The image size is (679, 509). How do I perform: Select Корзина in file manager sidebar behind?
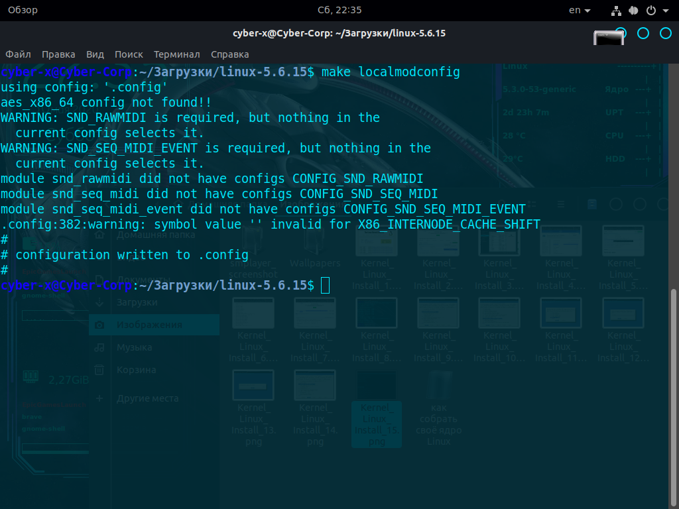pos(136,370)
